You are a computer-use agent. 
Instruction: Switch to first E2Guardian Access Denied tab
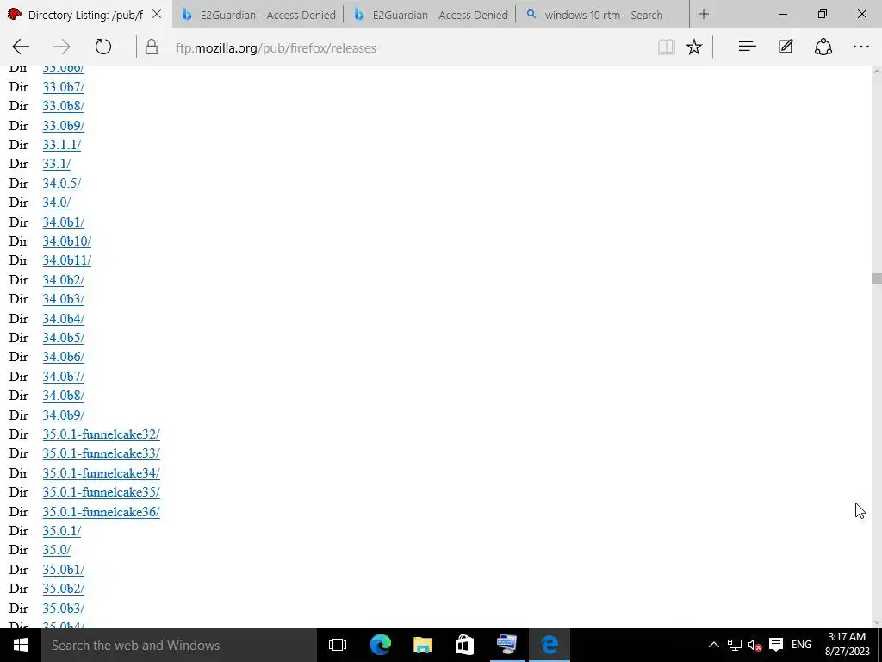pos(258,15)
